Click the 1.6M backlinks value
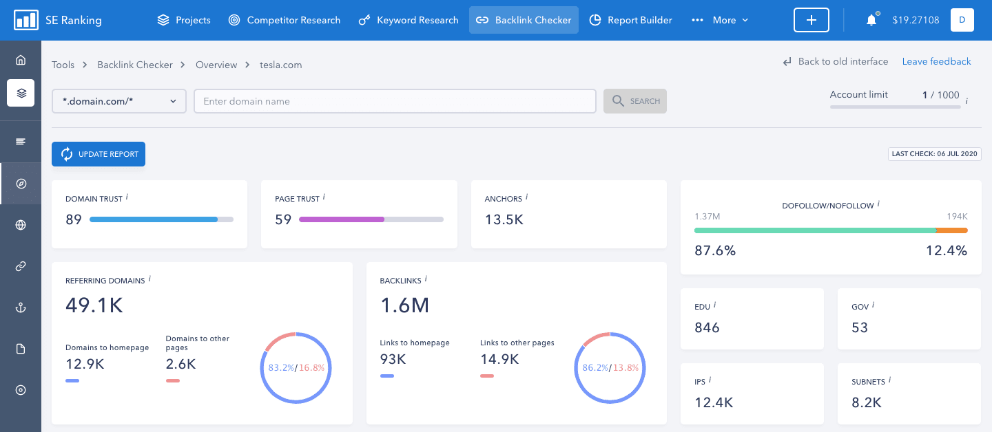This screenshot has height=432, width=992. [x=405, y=305]
